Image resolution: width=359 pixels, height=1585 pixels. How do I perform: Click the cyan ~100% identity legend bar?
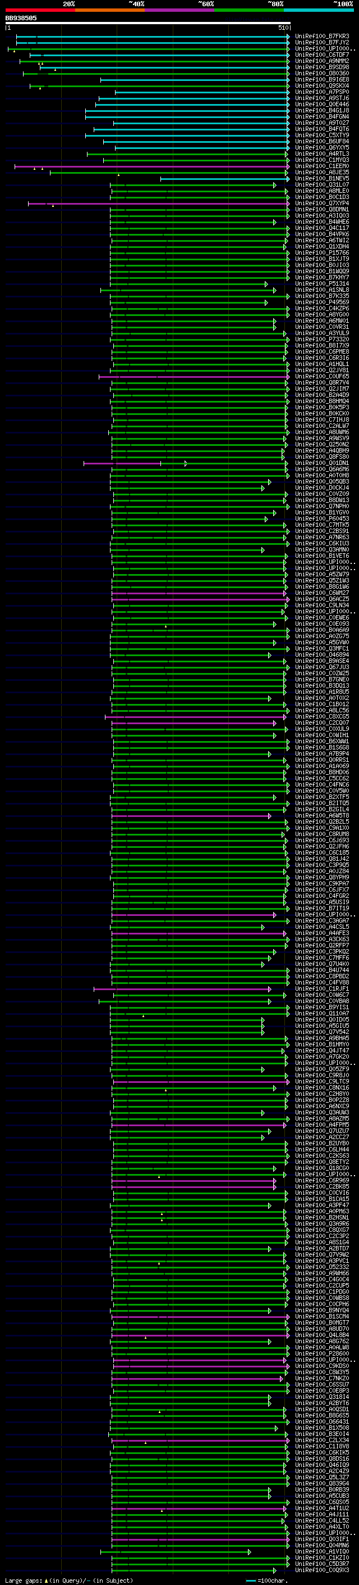point(319,10)
